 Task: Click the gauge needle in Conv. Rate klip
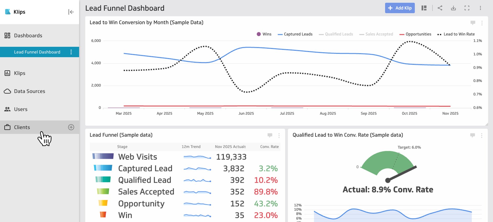(x=402, y=174)
